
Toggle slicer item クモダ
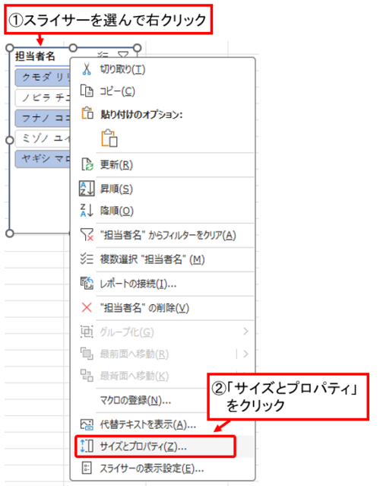(x=43, y=78)
